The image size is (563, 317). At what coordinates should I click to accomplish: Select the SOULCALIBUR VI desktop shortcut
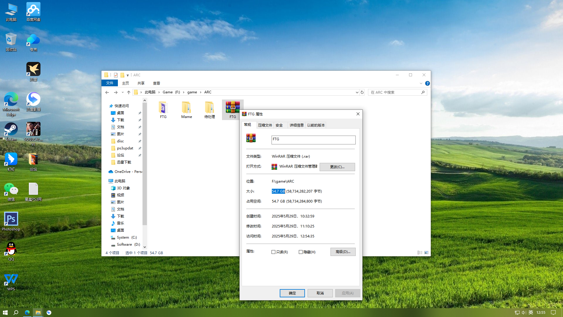point(33,134)
